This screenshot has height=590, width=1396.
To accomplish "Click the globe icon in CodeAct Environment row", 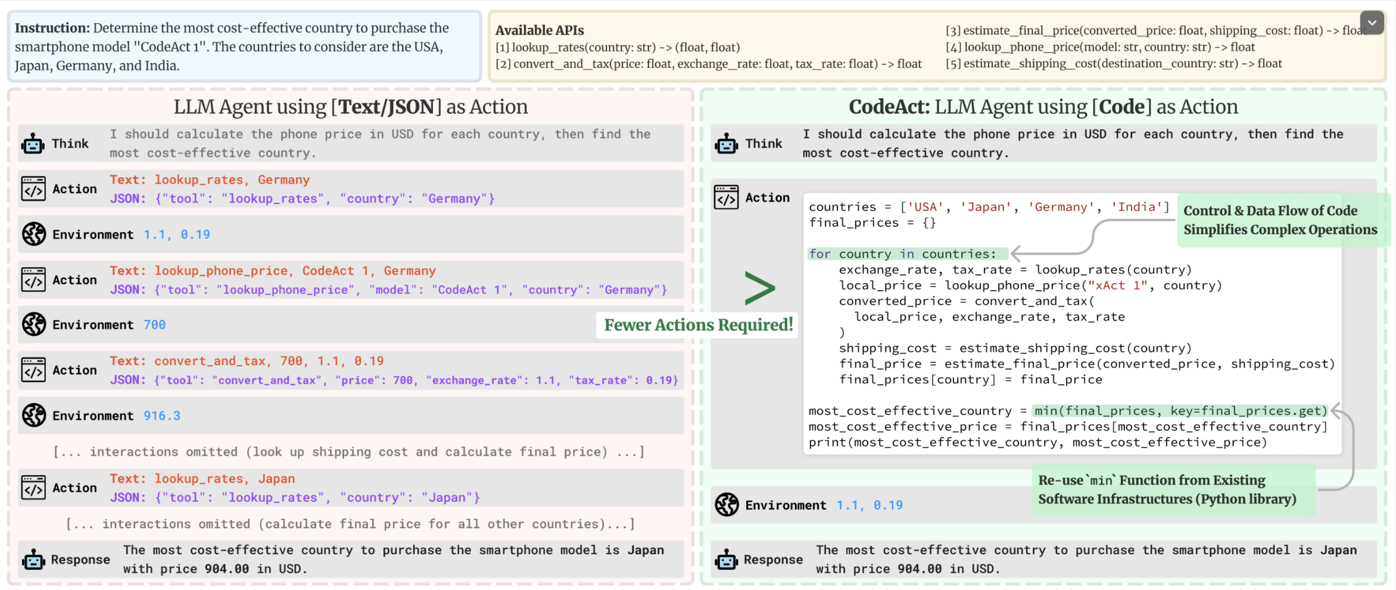I will (727, 504).
